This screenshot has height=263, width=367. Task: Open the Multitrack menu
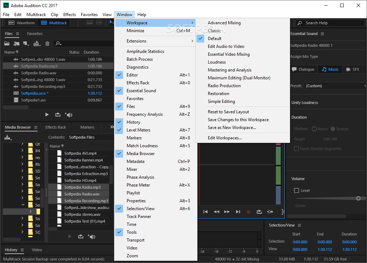36,15
